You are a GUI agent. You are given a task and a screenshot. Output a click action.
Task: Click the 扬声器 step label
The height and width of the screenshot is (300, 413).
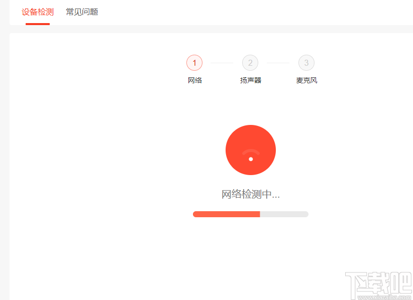(x=250, y=80)
